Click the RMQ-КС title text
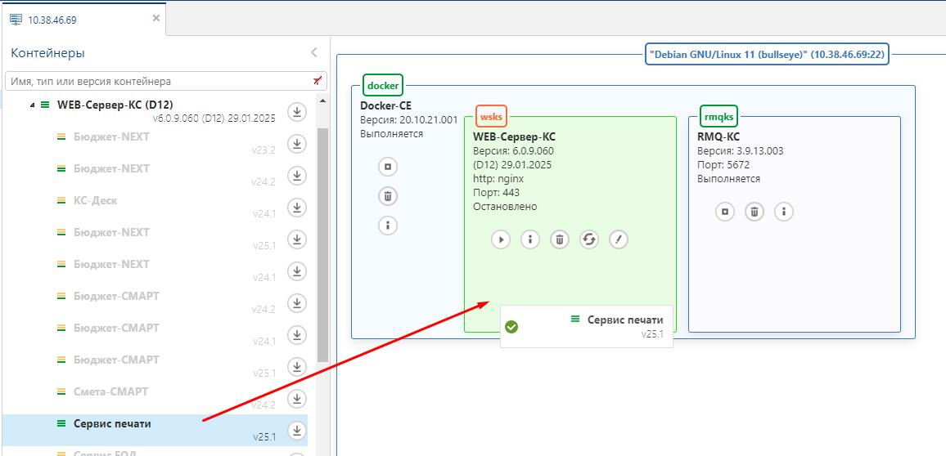The width and height of the screenshot is (946, 456). coord(719,136)
